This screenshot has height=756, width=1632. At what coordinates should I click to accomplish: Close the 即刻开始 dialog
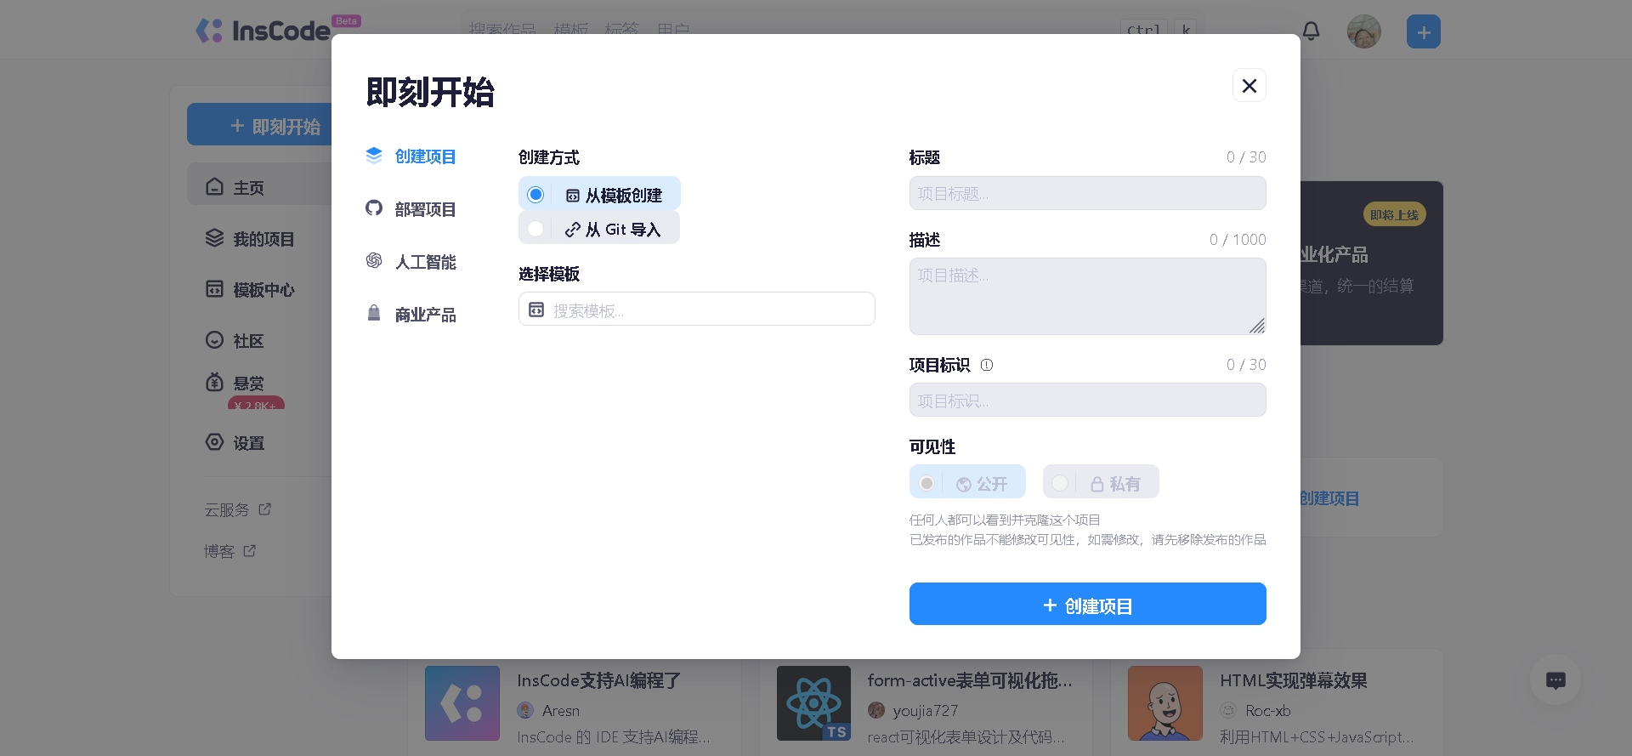pyautogui.click(x=1249, y=85)
